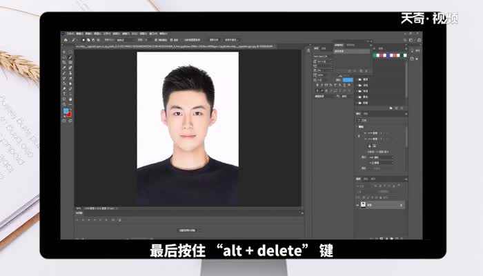Choose Subtract from Selection mode
483x276 pixels.
click(x=93, y=40)
